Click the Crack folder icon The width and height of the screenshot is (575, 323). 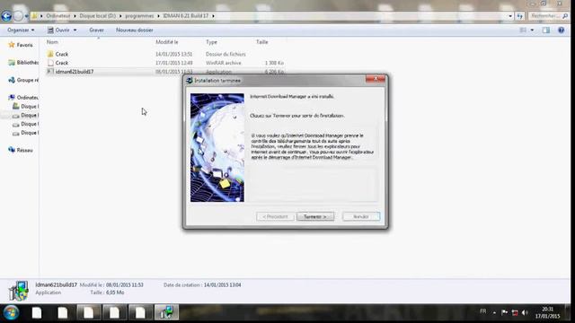coord(50,54)
